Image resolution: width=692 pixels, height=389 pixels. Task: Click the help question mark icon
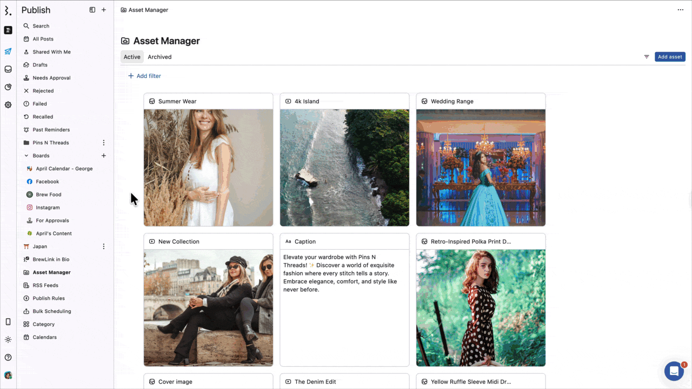(8, 357)
